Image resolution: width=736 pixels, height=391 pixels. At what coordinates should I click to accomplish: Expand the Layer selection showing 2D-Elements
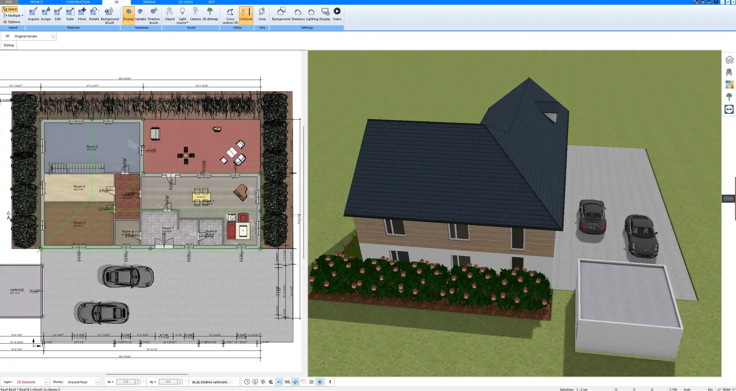click(46, 382)
